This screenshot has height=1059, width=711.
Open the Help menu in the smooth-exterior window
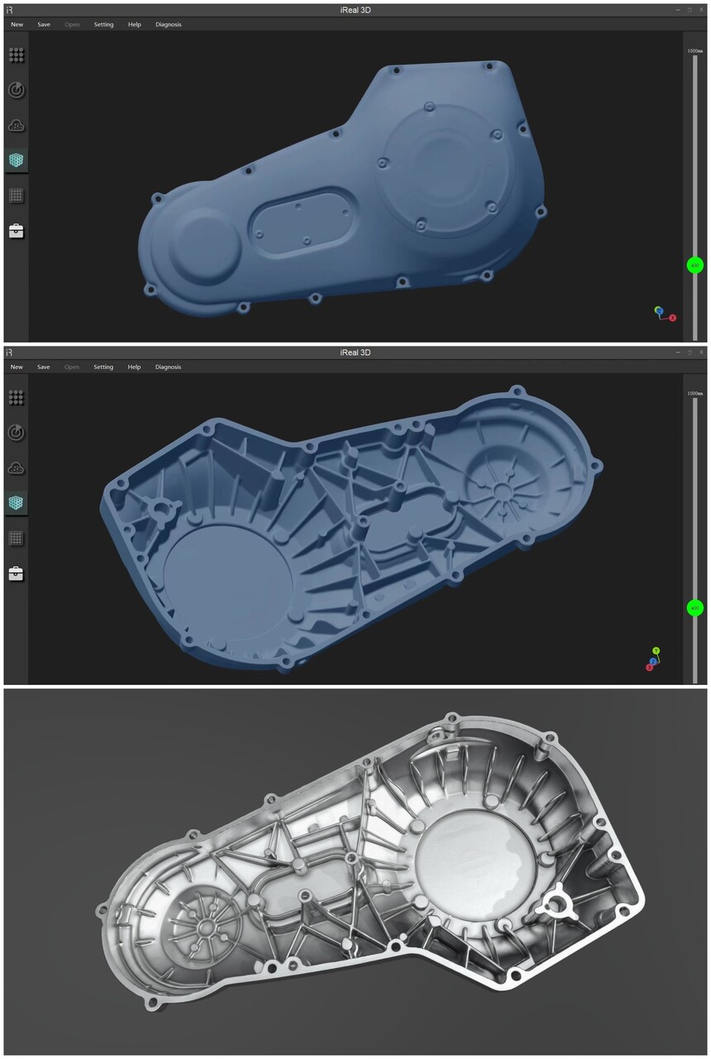pyautogui.click(x=135, y=25)
